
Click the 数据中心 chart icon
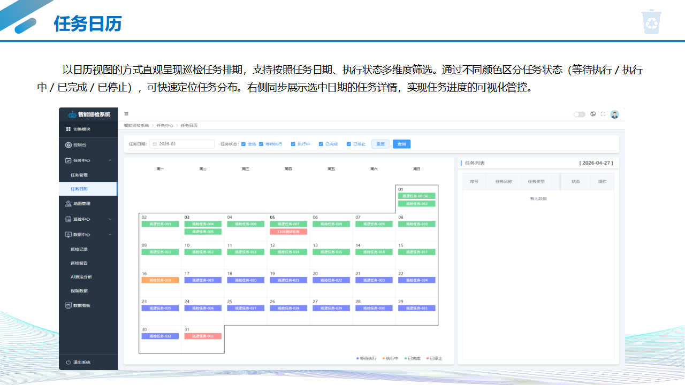pyautogui.click(x=68, y=235)
